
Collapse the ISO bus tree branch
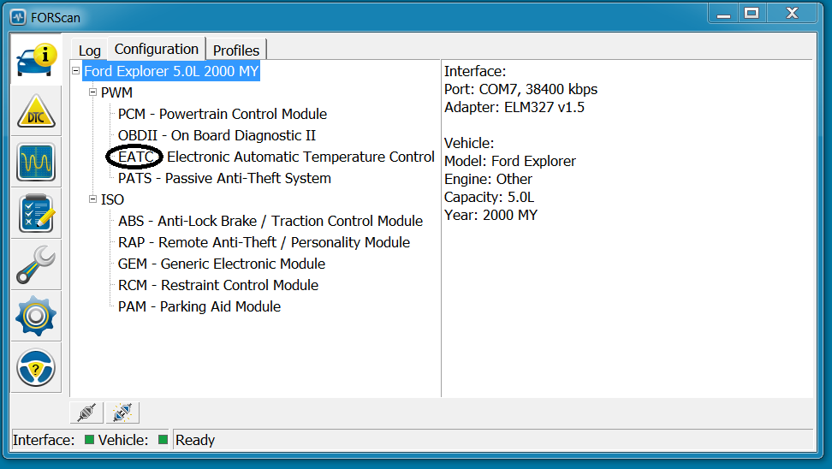coord(92,199)
